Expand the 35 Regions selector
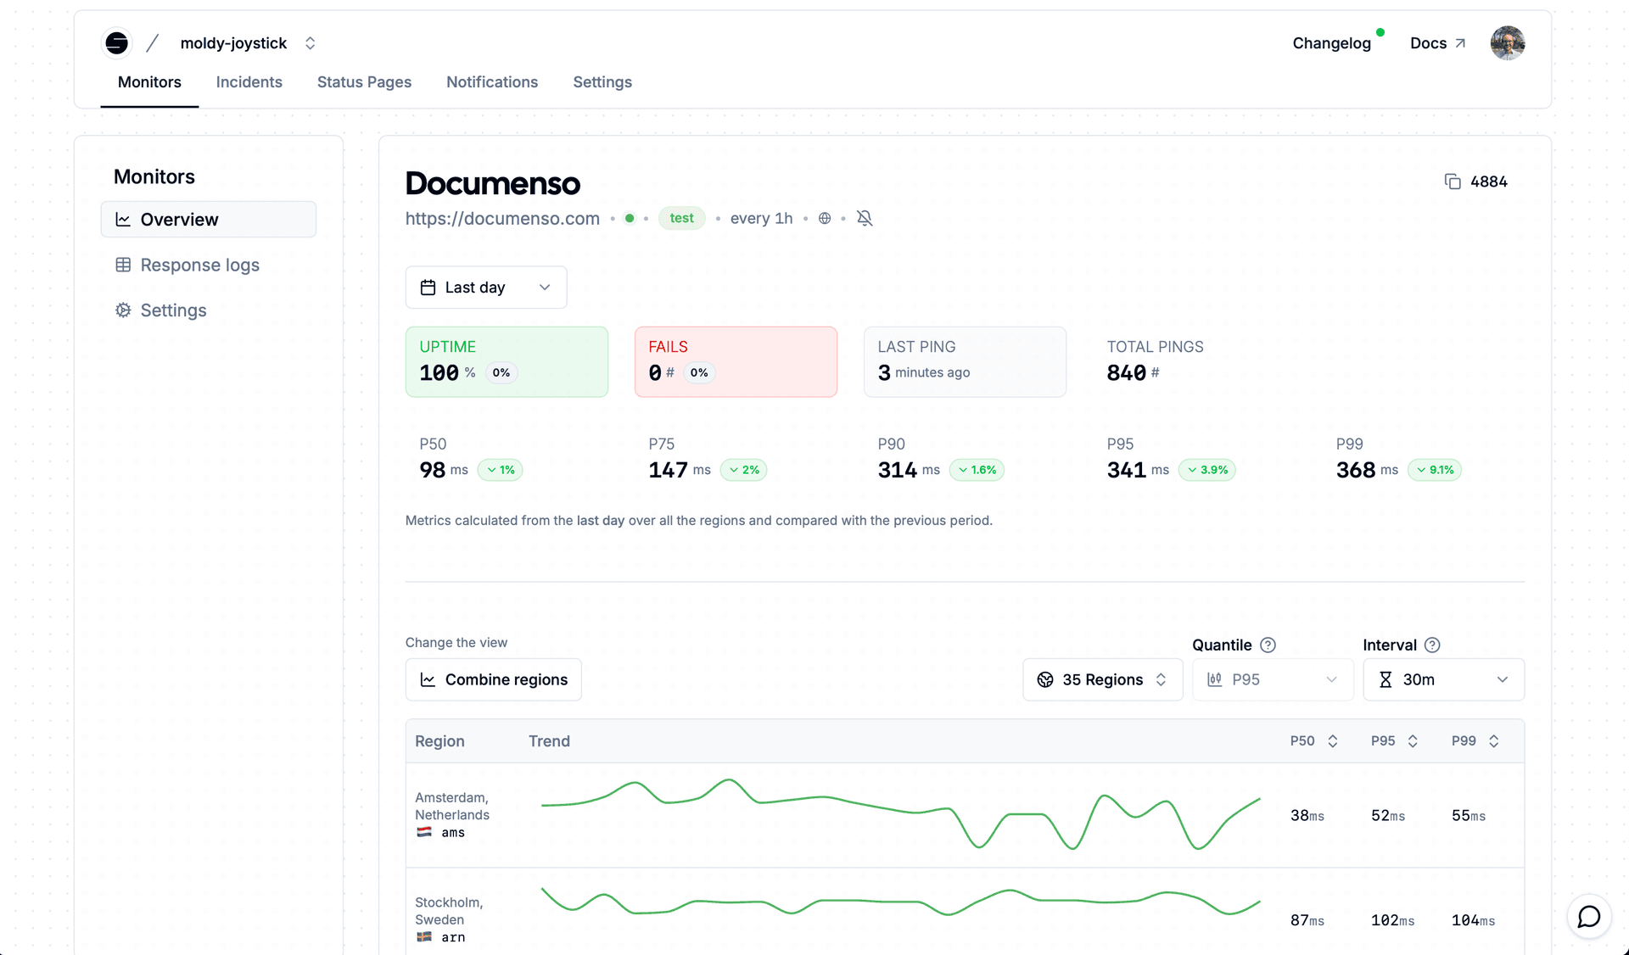Viewport: 1629px width, 955px height. [x=1102, y=679]
